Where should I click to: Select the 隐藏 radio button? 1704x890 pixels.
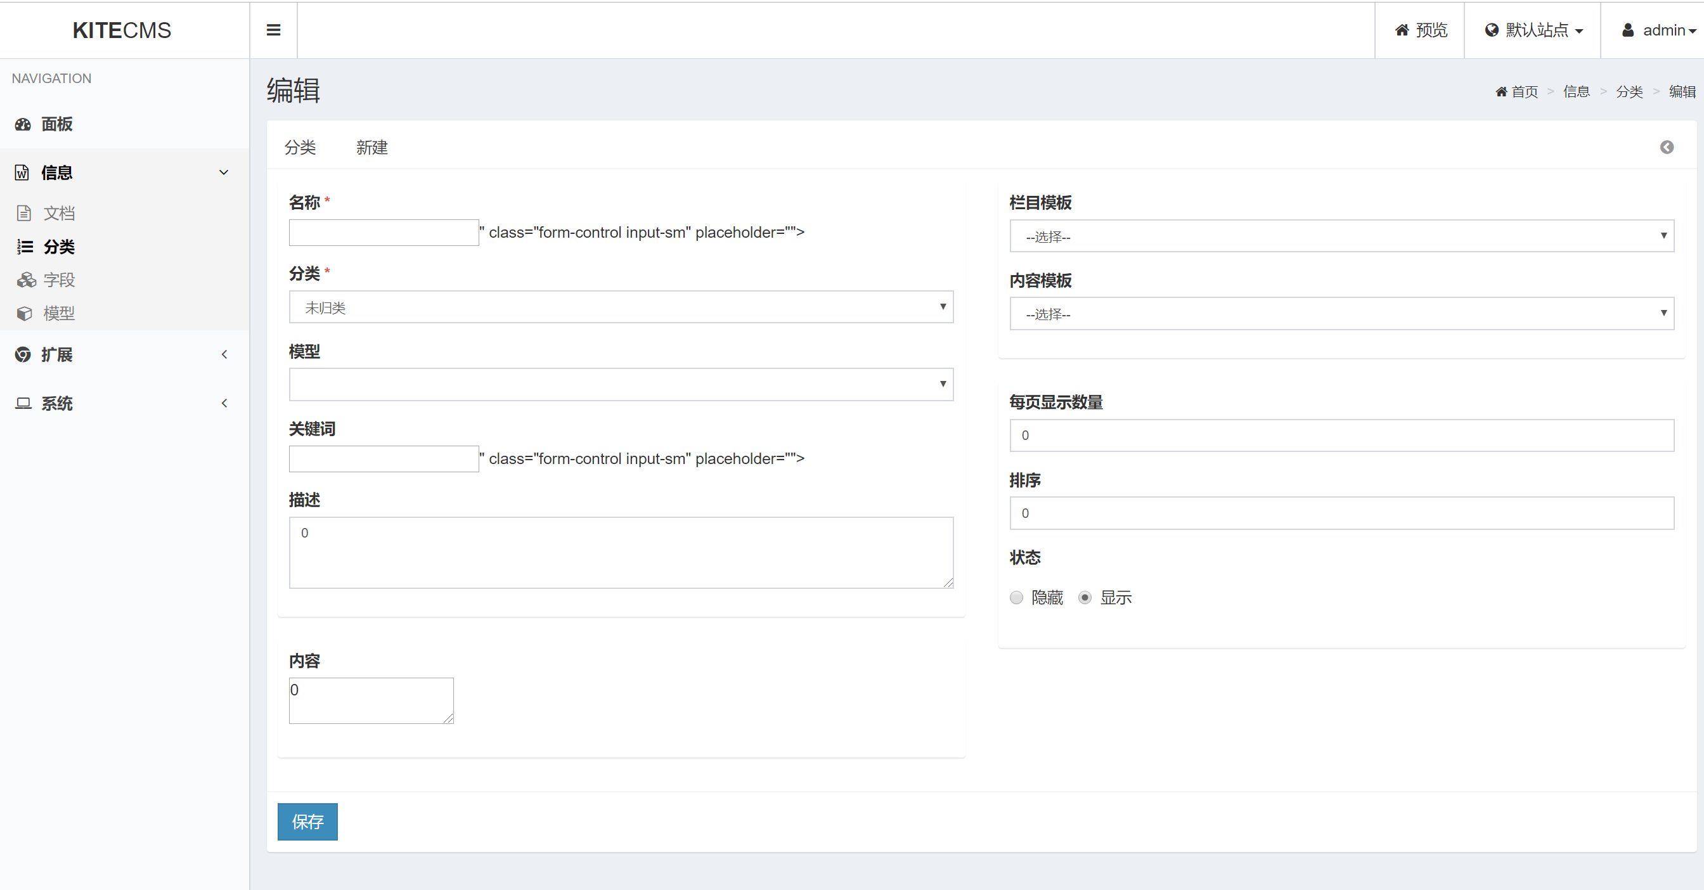click(1016, 598)
